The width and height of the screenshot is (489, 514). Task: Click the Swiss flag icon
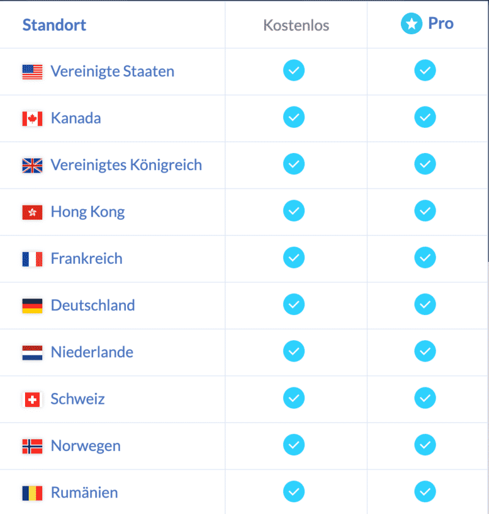pyautogui.click(x=32, y=400)
